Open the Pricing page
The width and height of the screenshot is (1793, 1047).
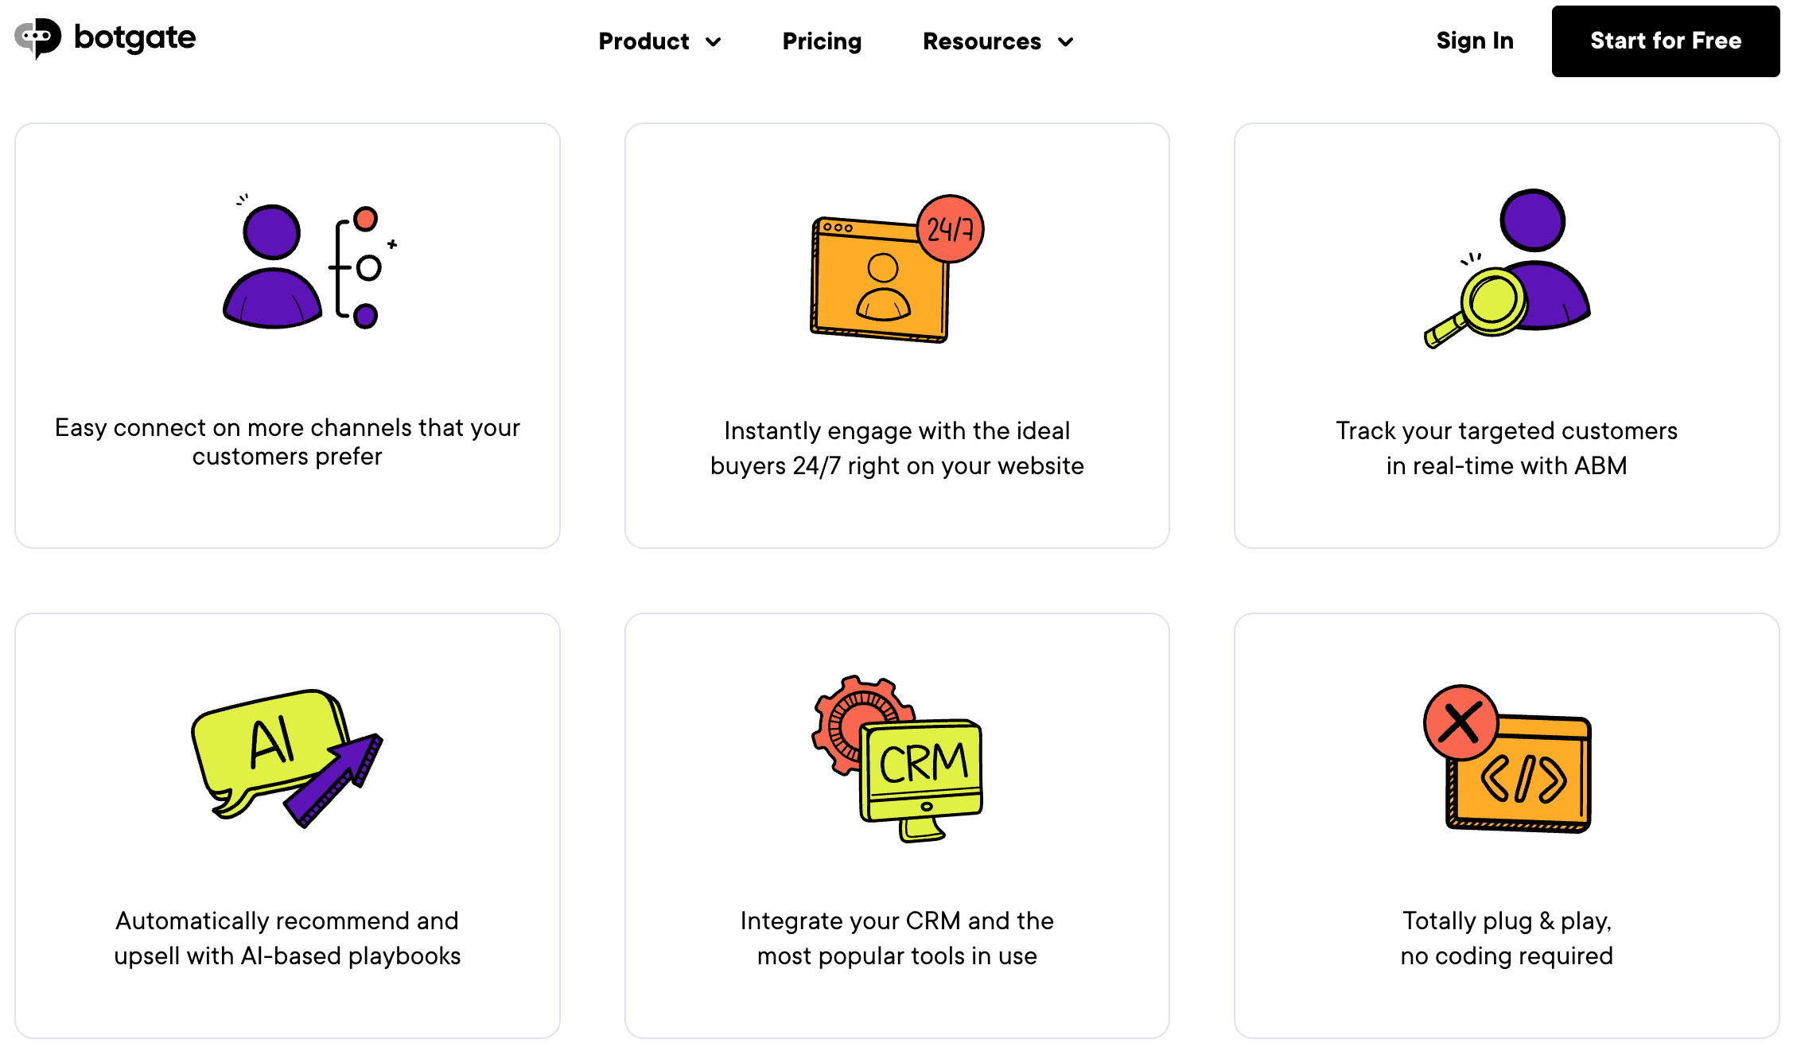(x=822, y=41)
